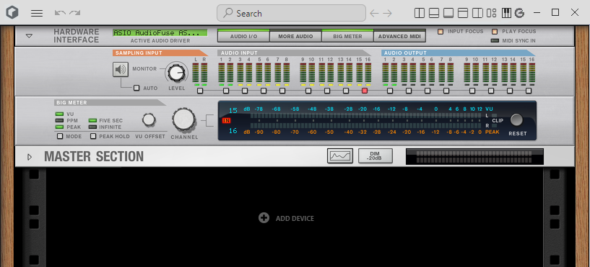Select audio output channels 5-6 meter button
This screenshot has width=590, height=267.
pyautogui.click(x=428, y=91)
